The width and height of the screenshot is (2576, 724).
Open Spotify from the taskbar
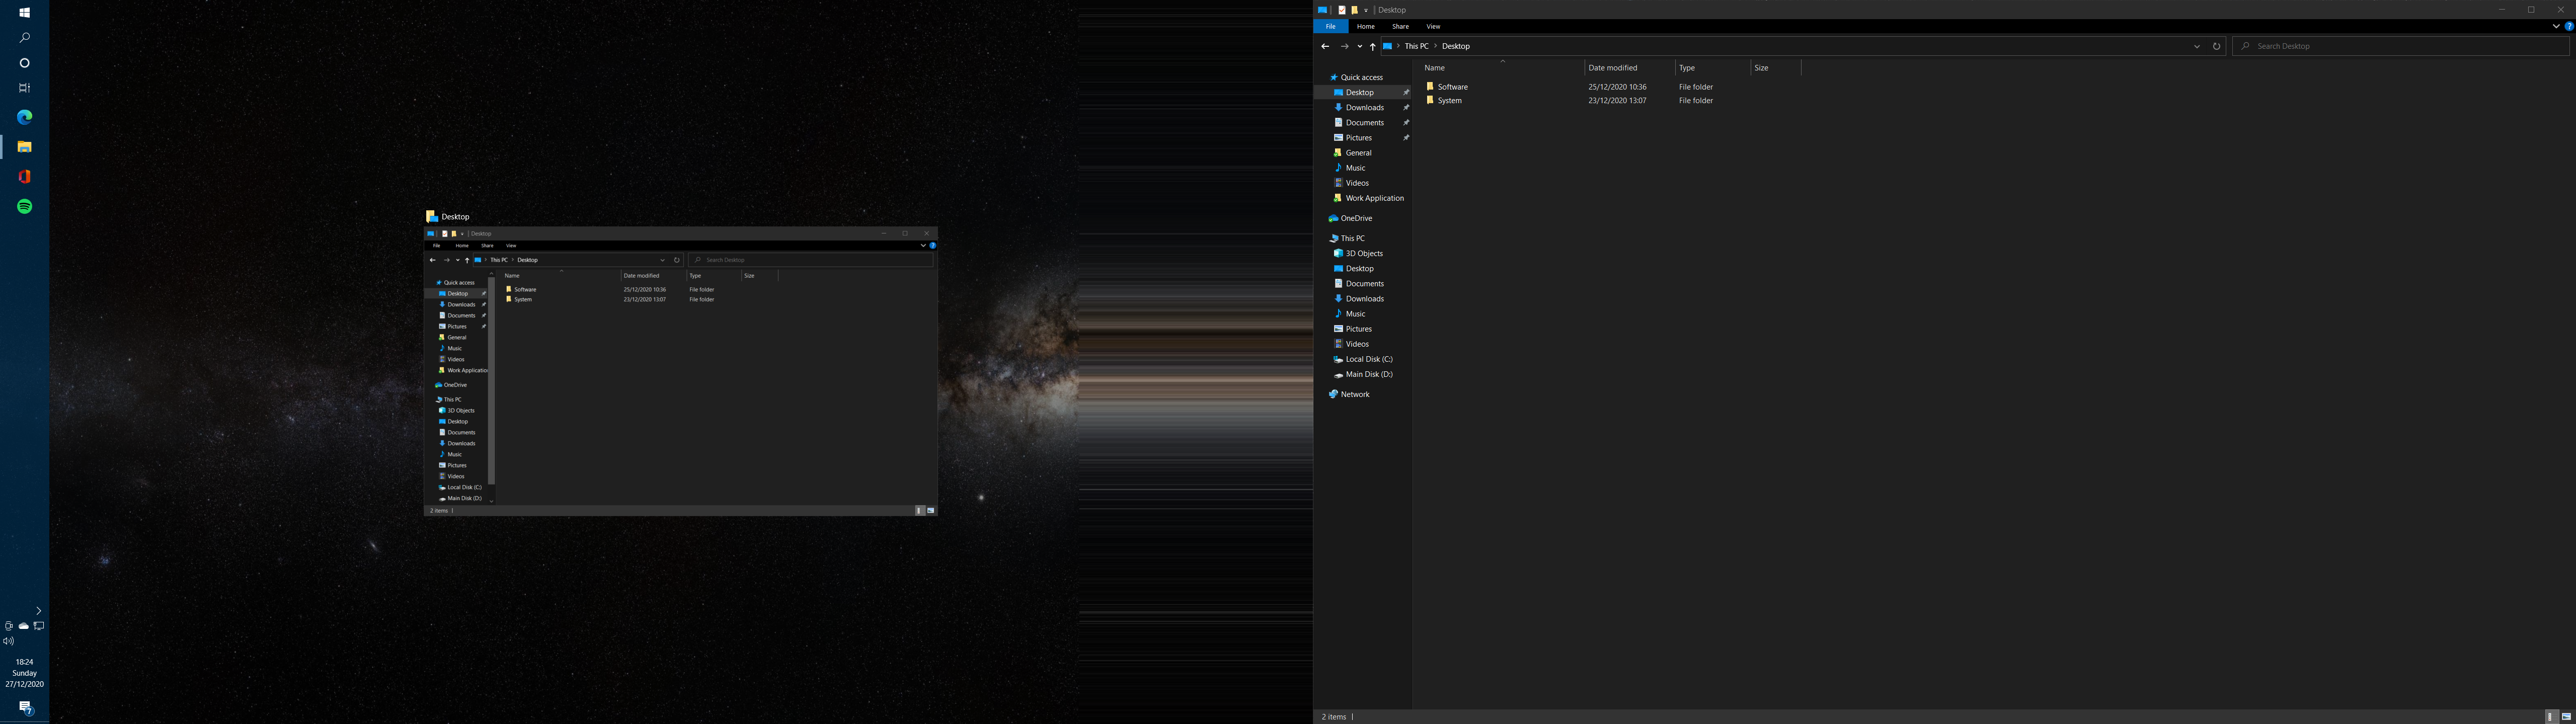(25, 206)
